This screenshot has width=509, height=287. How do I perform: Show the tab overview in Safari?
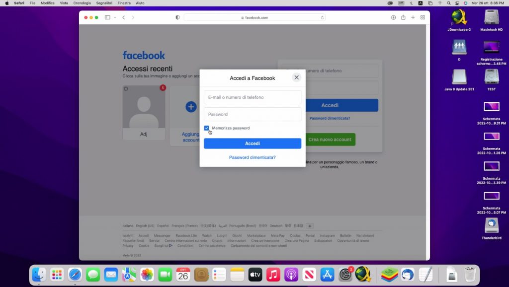pyautogui.click(x=423, y=17)
